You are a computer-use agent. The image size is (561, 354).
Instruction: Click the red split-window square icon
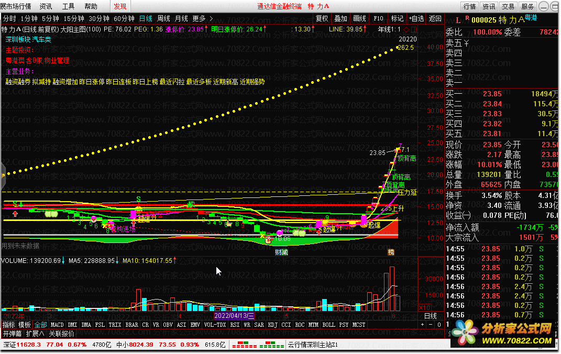pyautogui.click(x=414, y=29)
